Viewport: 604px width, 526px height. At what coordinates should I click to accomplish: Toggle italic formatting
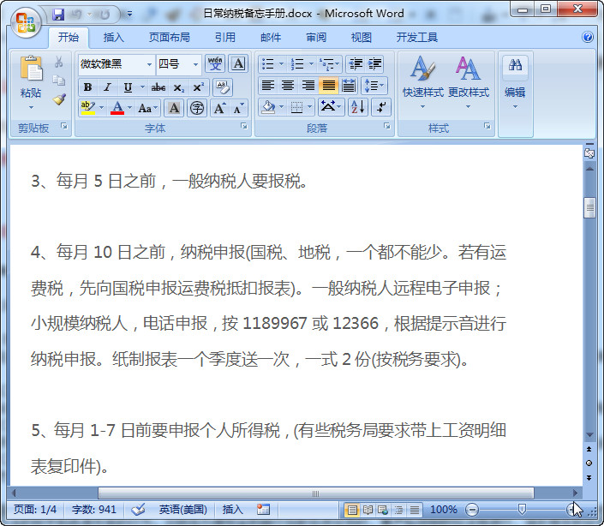pyautogui.click(x=107, y=87)
